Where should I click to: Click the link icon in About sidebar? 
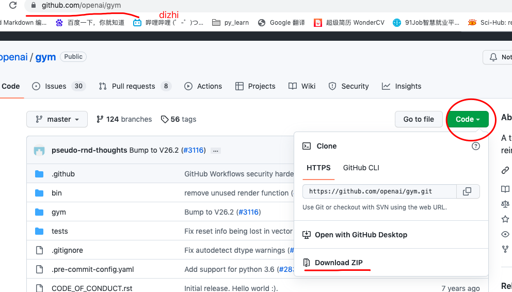(505, 170)
